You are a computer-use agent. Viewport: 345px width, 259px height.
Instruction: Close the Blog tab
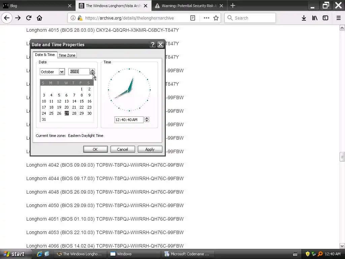coord(69,6)
